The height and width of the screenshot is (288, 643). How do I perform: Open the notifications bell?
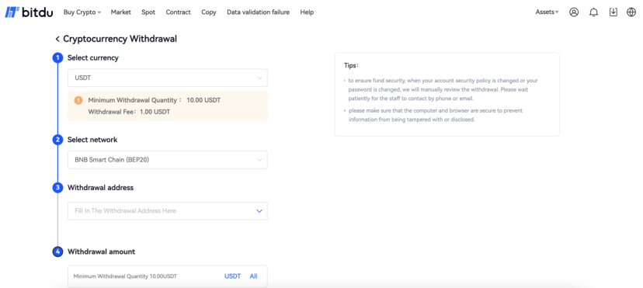coord(593,12)
